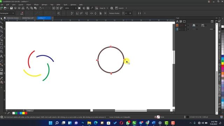This screenshot has width=224, height=126.
Task: Open WhatsApp from the taskbar
Action: click(x=128, y=123)
